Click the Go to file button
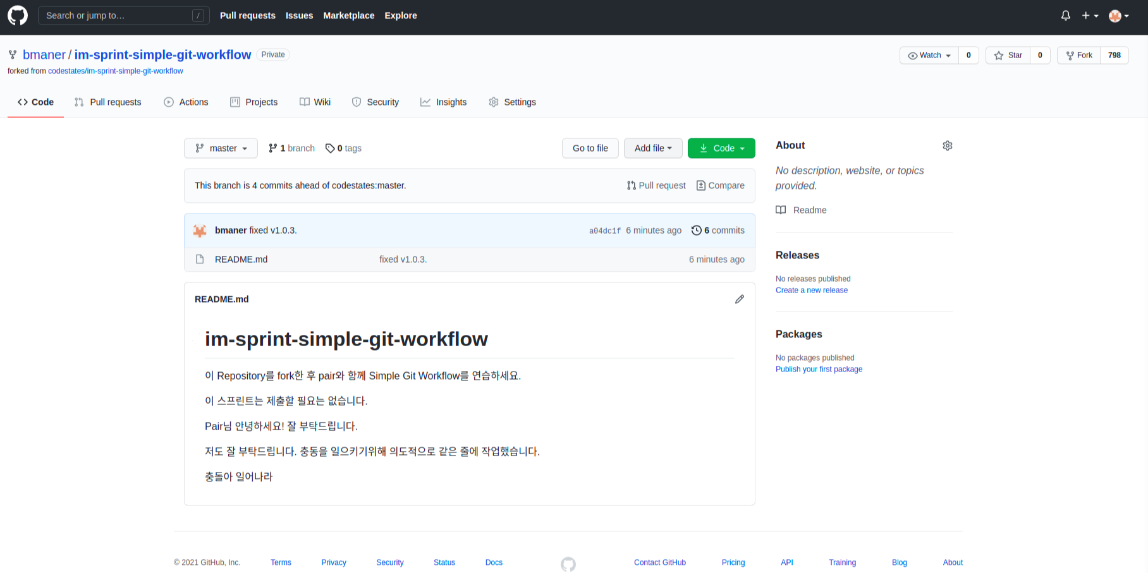1148x573 pixels. (590, 148)
